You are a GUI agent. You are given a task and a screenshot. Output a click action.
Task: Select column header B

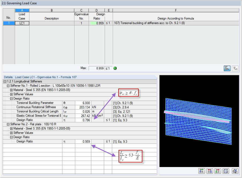(x=52, y=10)
